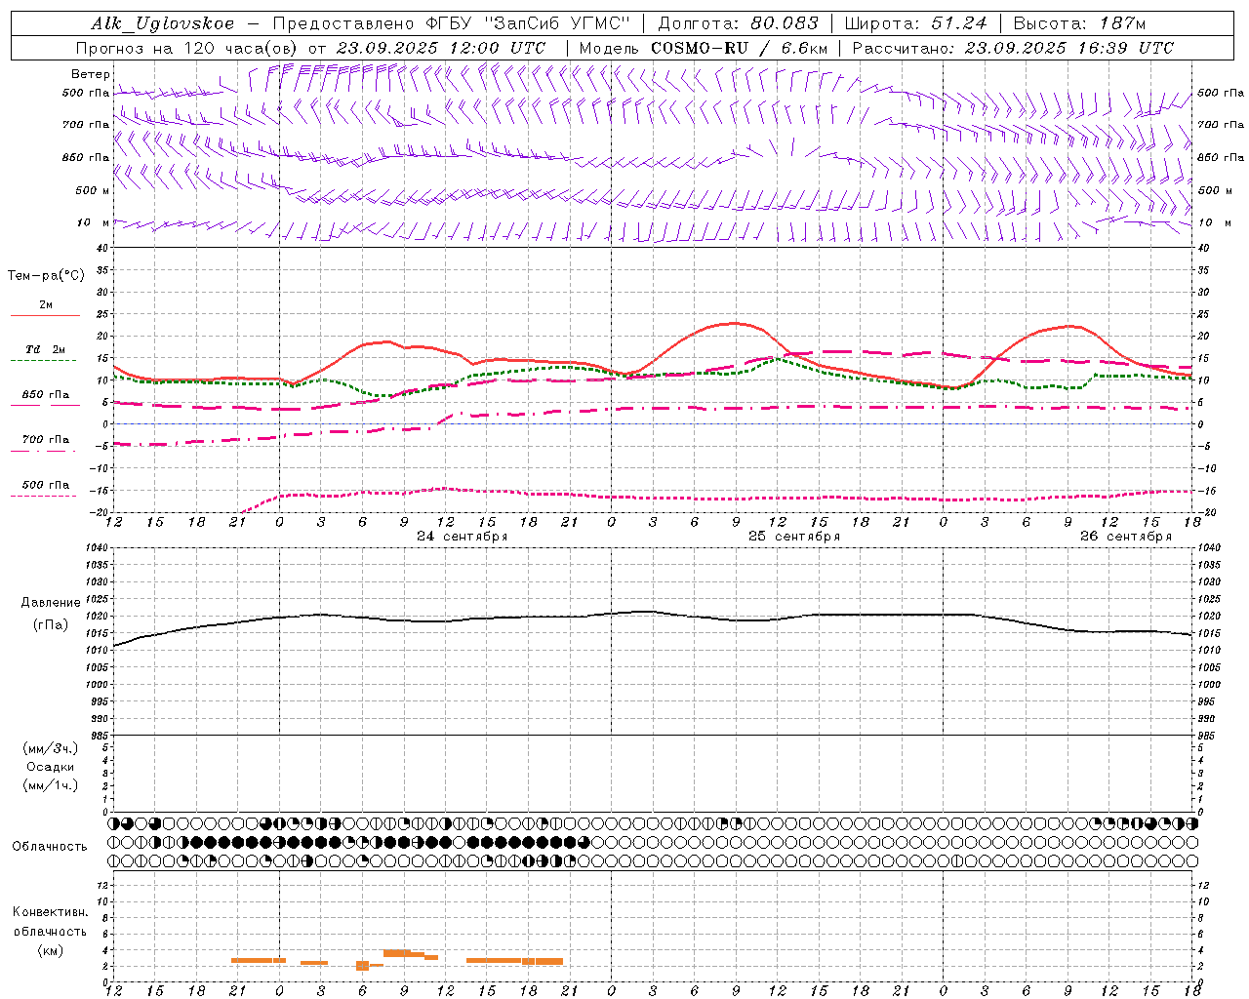The image size is (1249, 999).
Task: Select the text Предоставлено ФГБУ "ЗапСиб УГМС"
Action: (452, 23)
